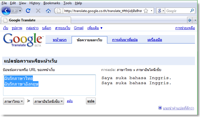Click the magnifier search icon
This screenshot has height=117, width=200.
coord(192,11)
